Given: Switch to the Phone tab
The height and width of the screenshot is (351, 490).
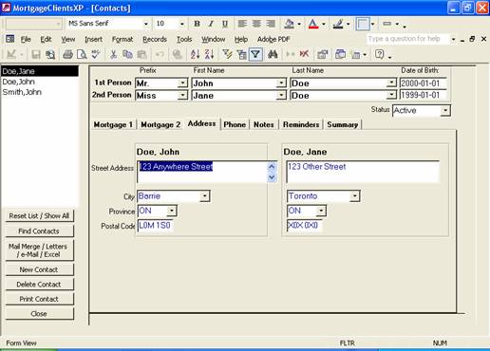Looking at the screenshot, I should coord(235,124).
